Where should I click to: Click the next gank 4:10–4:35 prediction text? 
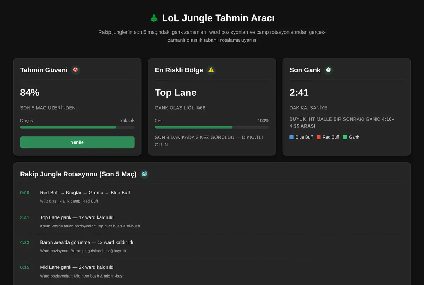[342, 123]
